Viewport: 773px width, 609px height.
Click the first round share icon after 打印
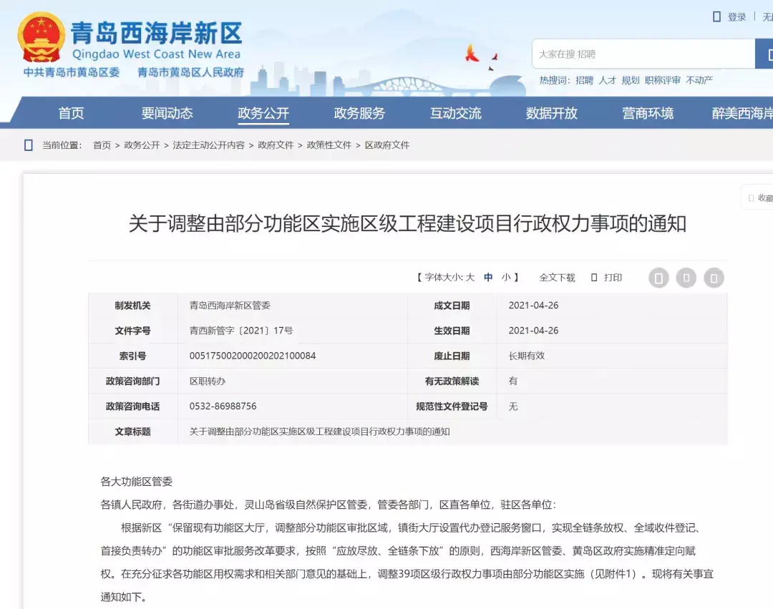(658, 278)
